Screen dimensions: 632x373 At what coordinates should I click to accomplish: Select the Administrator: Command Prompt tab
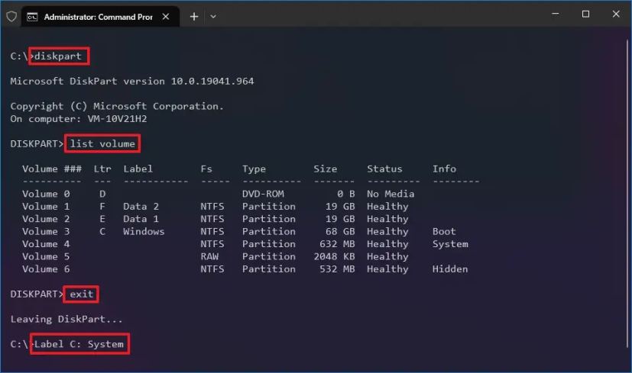pyautogui.click(x=98, y=16)
